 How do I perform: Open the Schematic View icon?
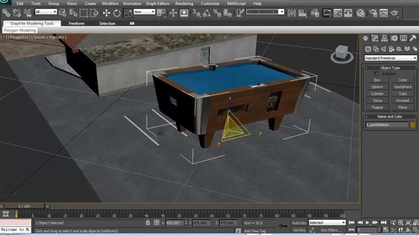[348, 13]
